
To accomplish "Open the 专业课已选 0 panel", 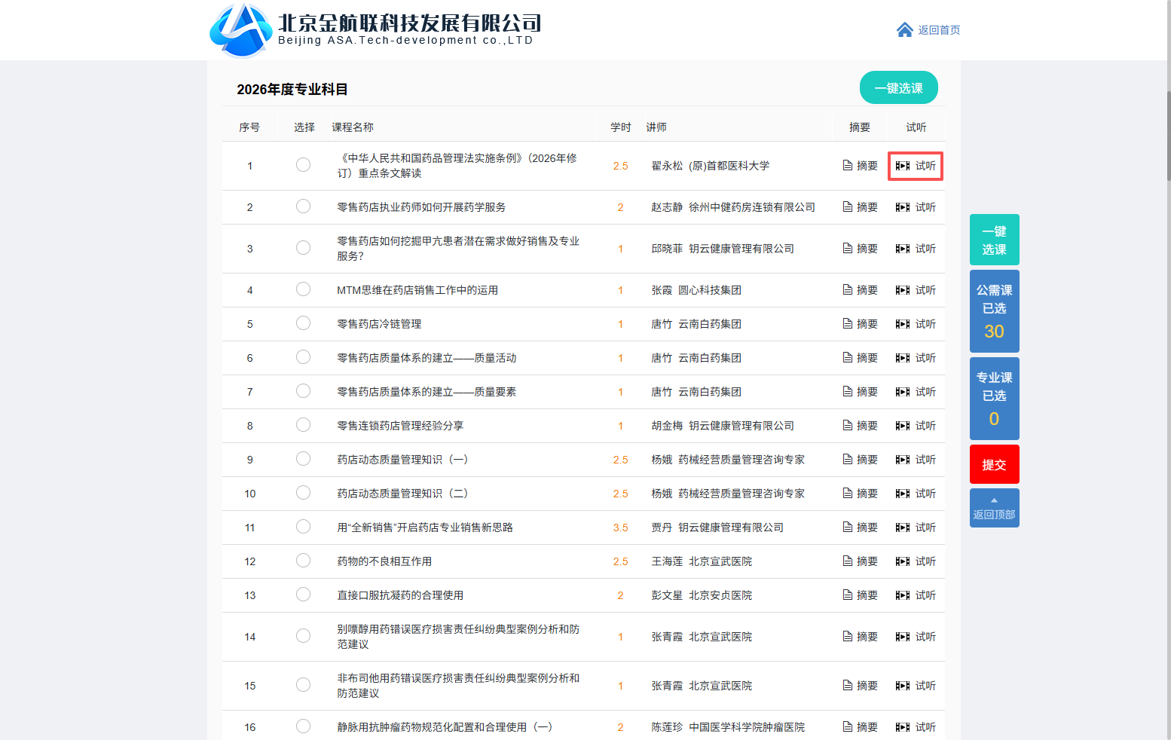I will tap(994, 399).
